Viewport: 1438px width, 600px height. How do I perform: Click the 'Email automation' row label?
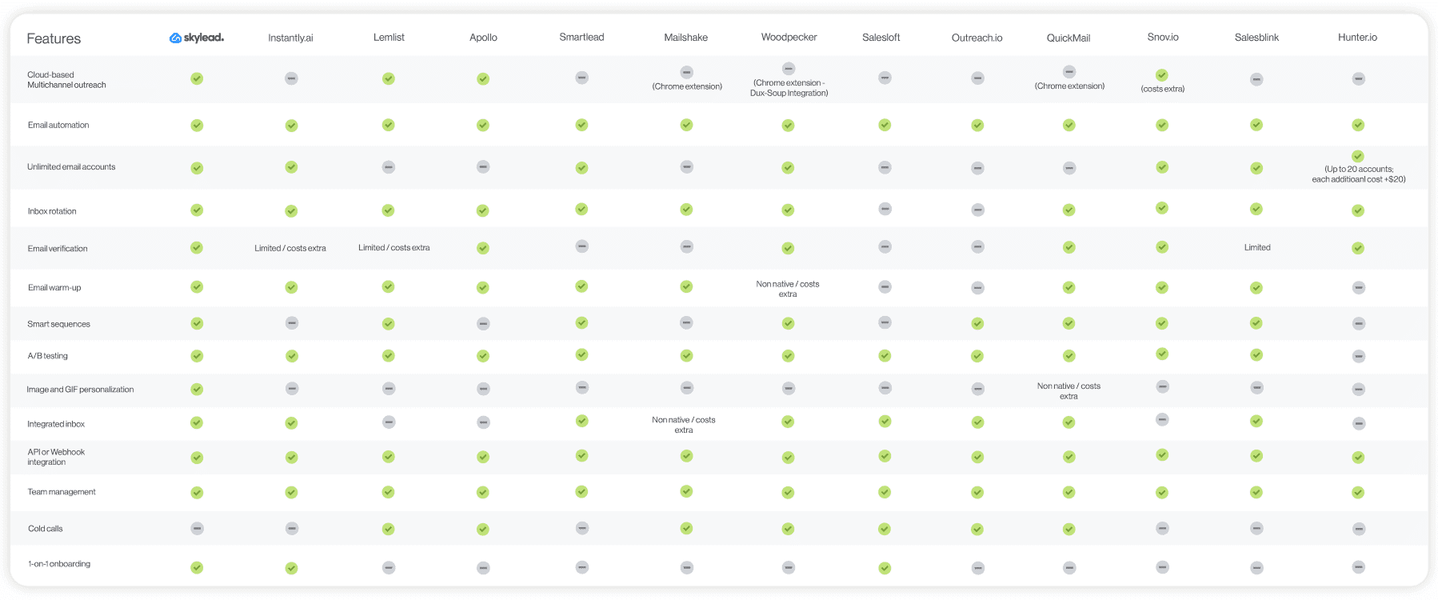click(x=58, y=125)
